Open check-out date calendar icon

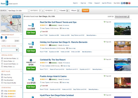55,11
